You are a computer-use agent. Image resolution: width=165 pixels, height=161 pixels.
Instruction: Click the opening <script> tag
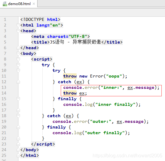[42, 59]
